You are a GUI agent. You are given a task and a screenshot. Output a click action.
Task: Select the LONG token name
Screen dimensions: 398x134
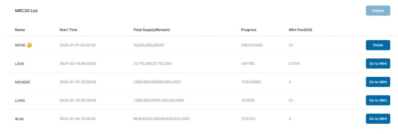tap(20, 101)
